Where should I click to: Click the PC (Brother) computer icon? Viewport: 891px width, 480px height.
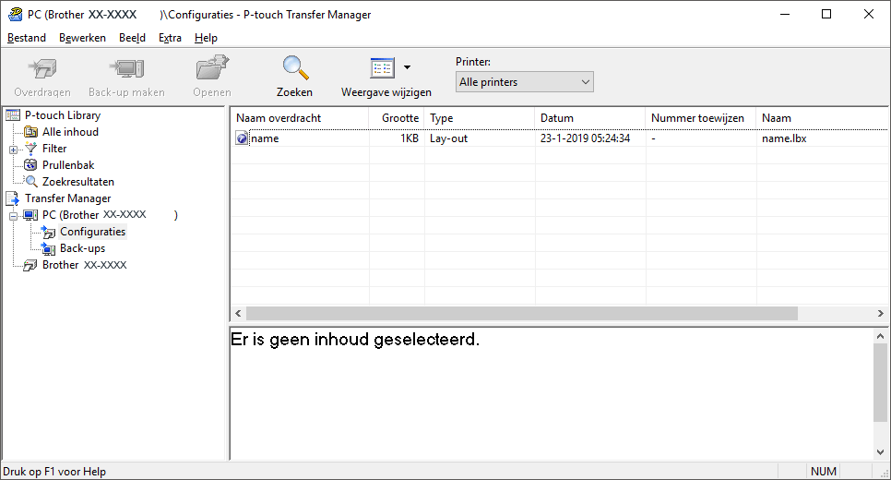30,215
